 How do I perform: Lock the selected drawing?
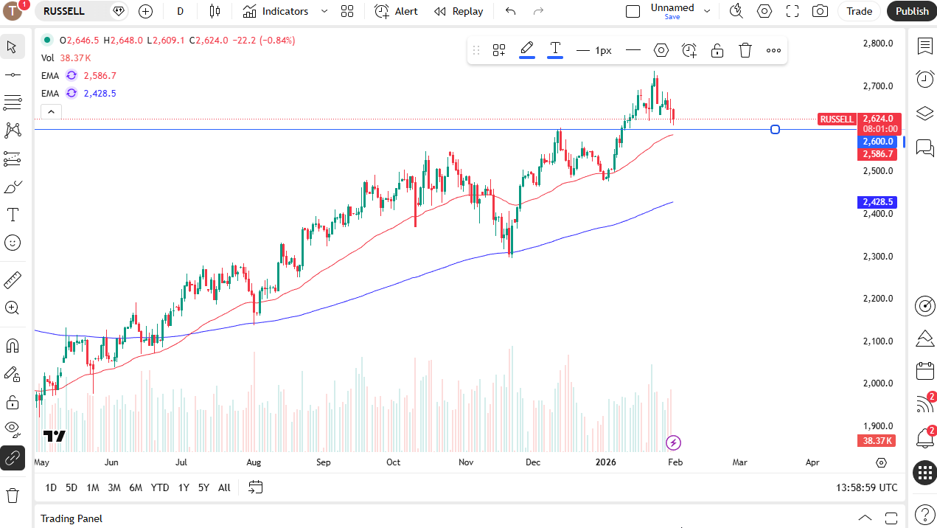(x=717, y=50)
